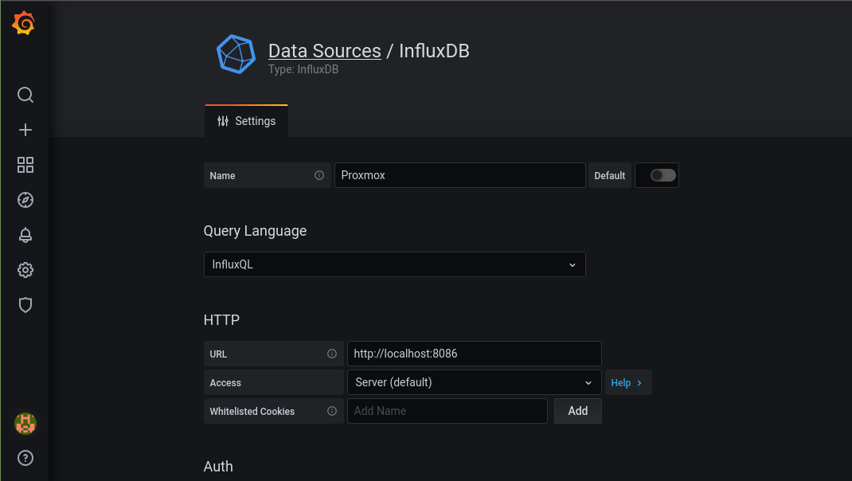Open the Query Language InfluxQL dropdown
This screenshot has height=481, width=852.
click(x=394, y=264)
